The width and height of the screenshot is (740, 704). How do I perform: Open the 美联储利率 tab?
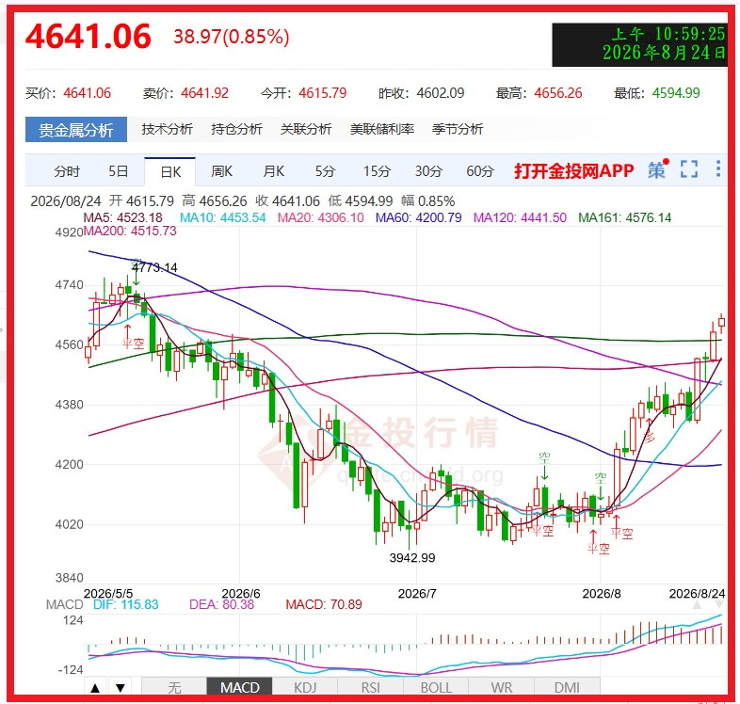pyautogui.click(x=382, y=129)
